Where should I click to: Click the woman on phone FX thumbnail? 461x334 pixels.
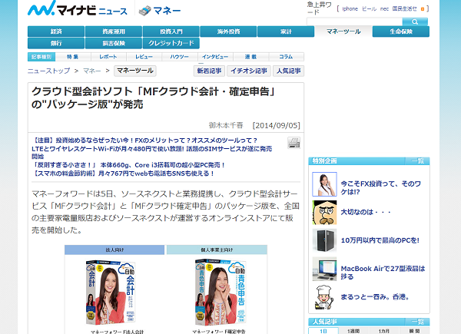pos(324,184)
